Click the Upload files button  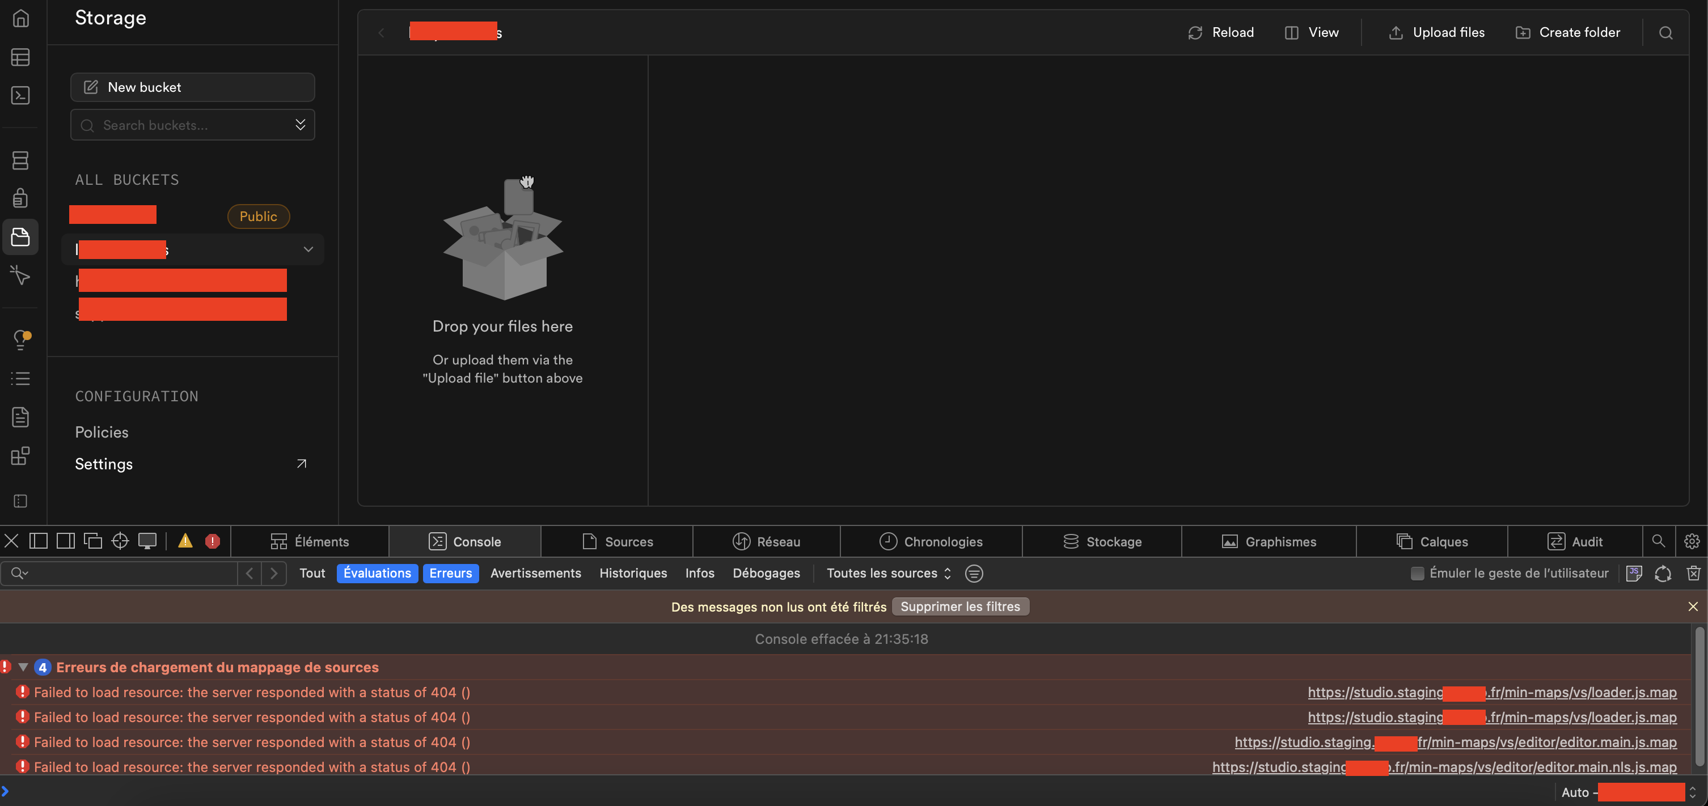pyautogui.click(x=1436, y=32)
